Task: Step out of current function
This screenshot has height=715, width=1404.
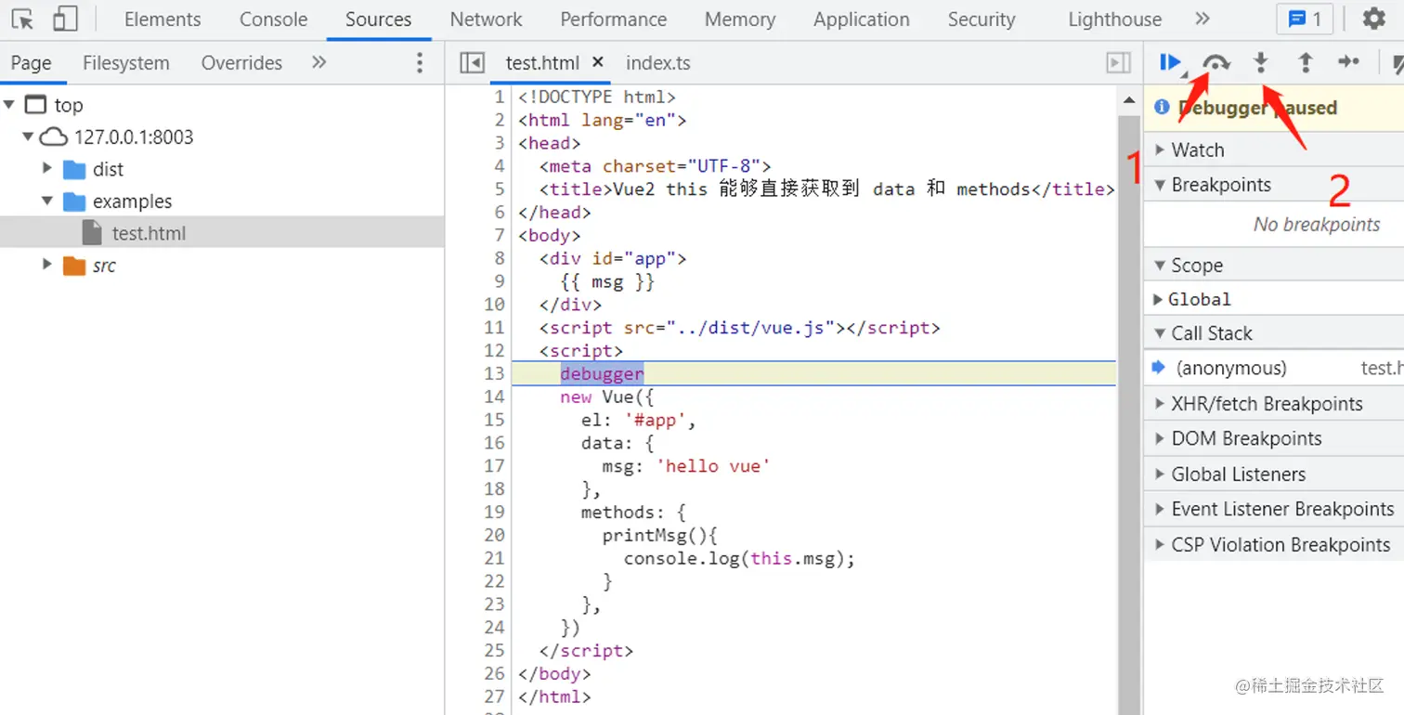Action: [1305, 62]
